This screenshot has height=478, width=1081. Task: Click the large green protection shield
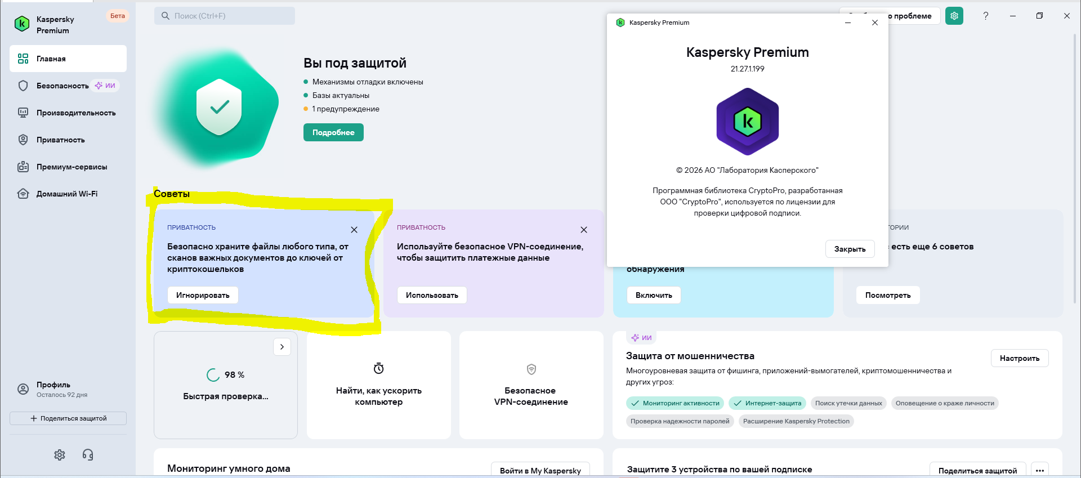click(x=219, y=107)
